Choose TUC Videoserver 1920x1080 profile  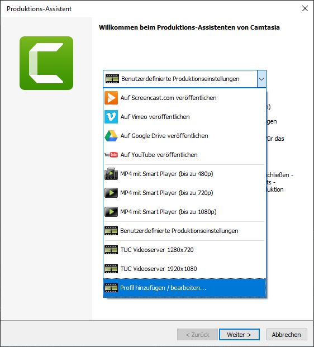click(184, 269)
